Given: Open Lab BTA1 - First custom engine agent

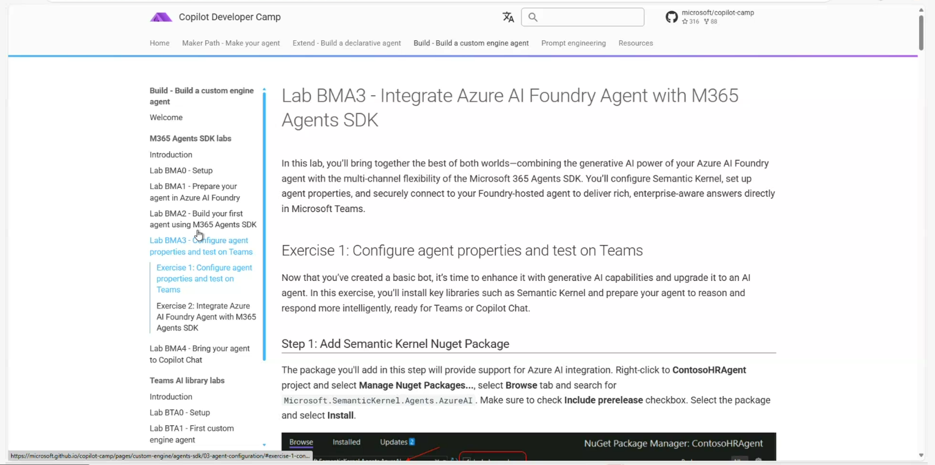Looking at the screenshot, I should click(192, 434).
